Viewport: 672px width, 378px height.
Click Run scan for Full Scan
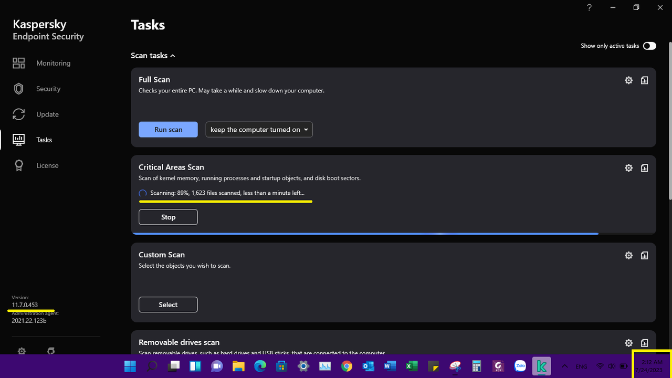click(168, 130)
